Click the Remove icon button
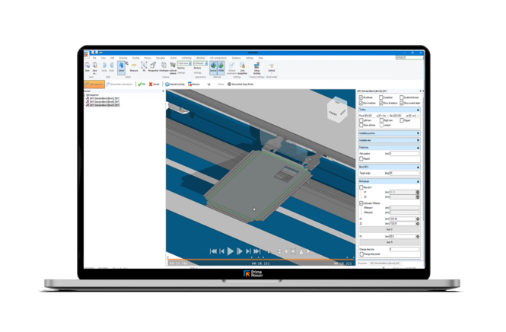Viewport: 506px width, 332px height. tap(193, 85)
